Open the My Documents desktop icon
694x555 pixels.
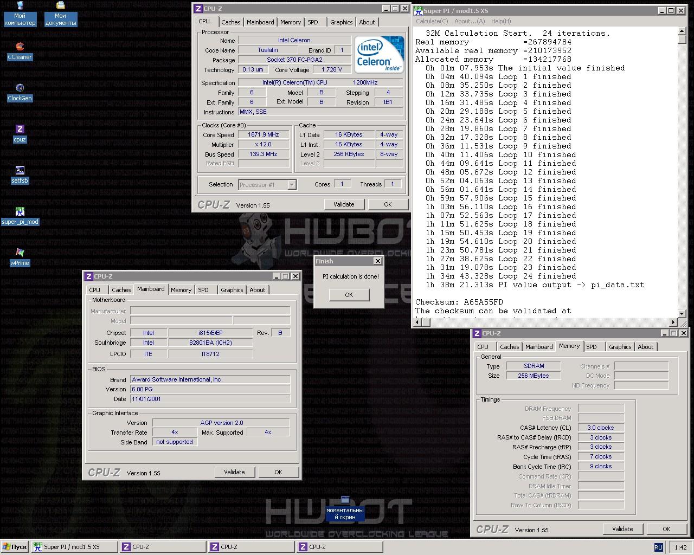[60, 14]
